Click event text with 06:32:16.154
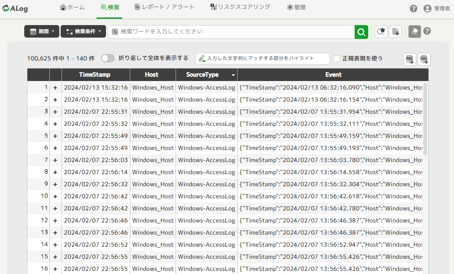The height and width of the screenshot is (274, 454). pos(331,99)
